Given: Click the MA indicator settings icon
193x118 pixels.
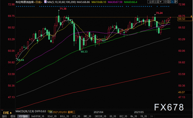Looking at the screenshot, I should click(x=46, y=2).
